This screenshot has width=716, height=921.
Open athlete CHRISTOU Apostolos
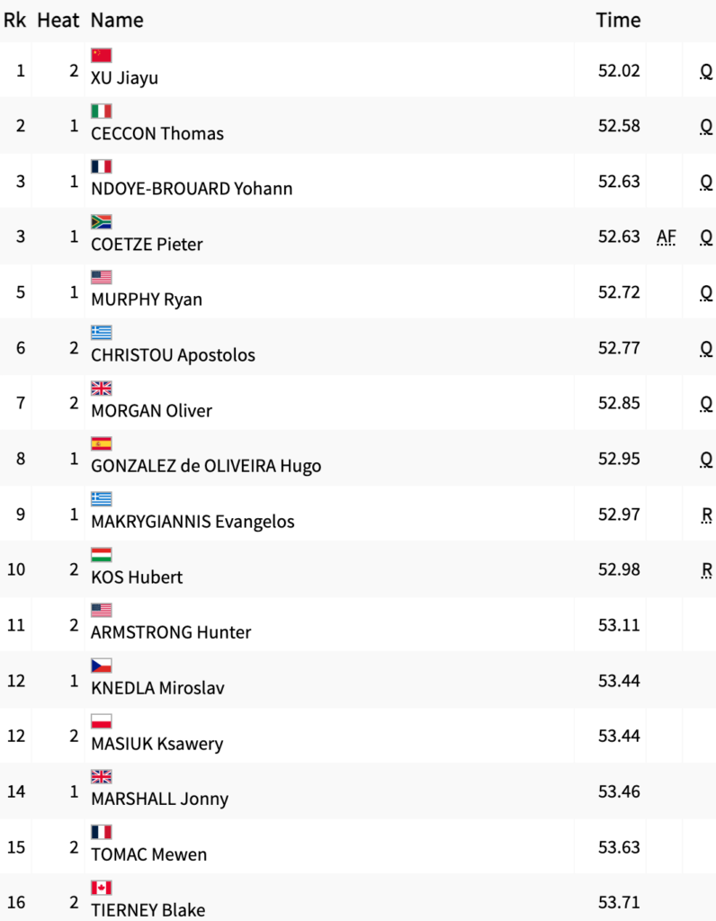click(173, 355)
